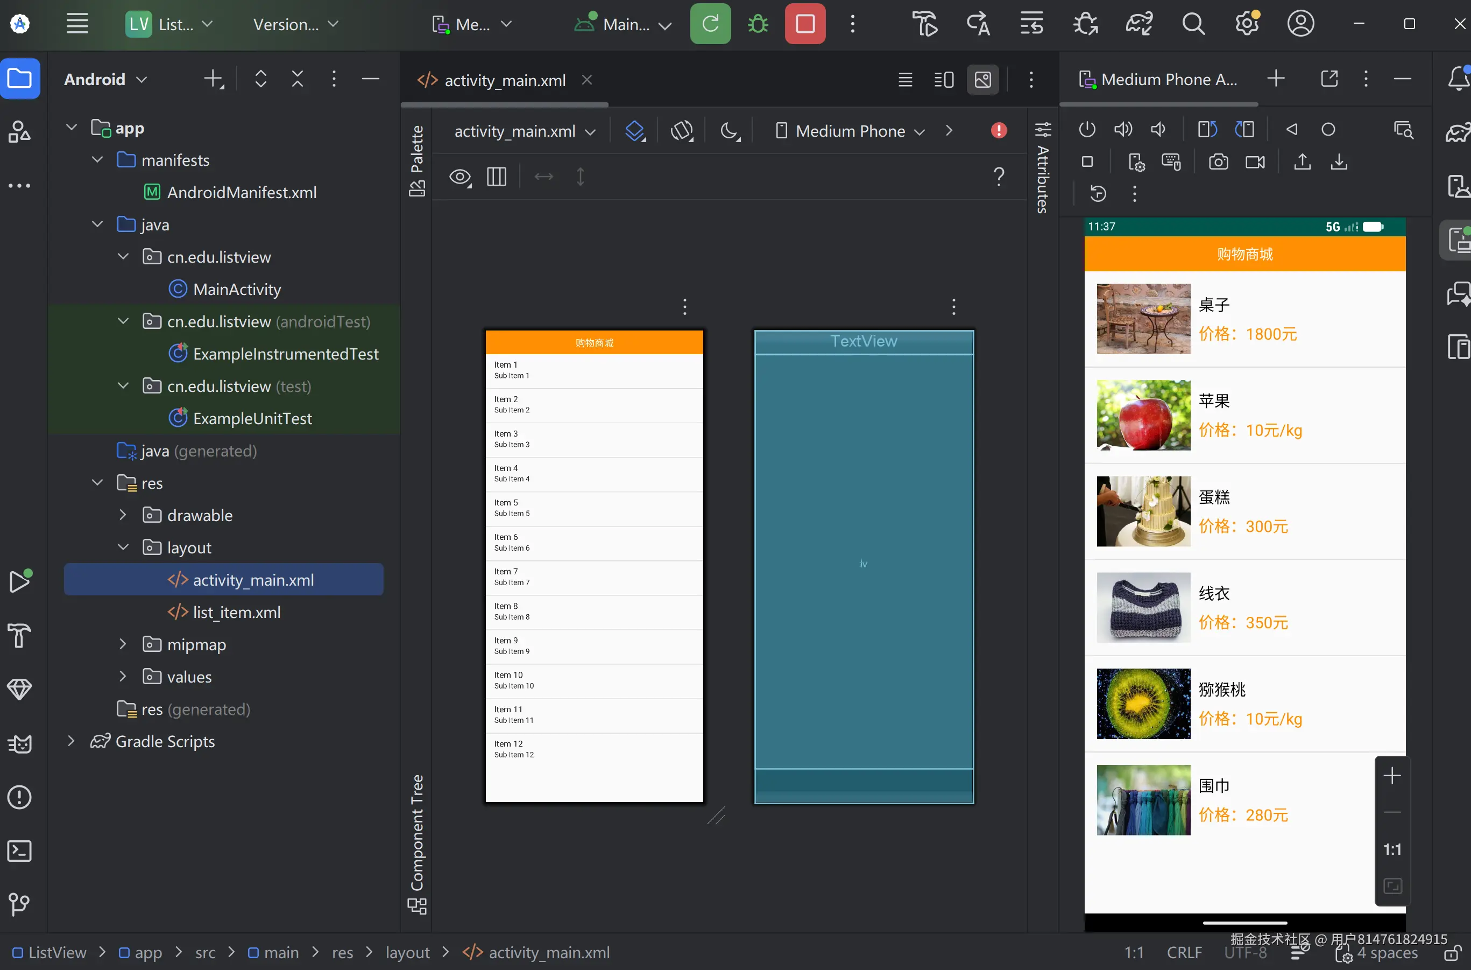1471x970 pixels.
Task: Open the Notifications bell
Action: pyautogui.click(x=1458, y=79)
